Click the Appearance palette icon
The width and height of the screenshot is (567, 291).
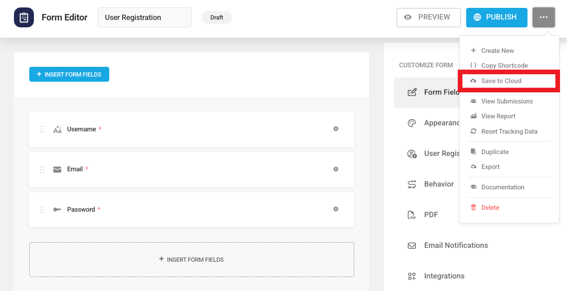(x=412, y=123)
